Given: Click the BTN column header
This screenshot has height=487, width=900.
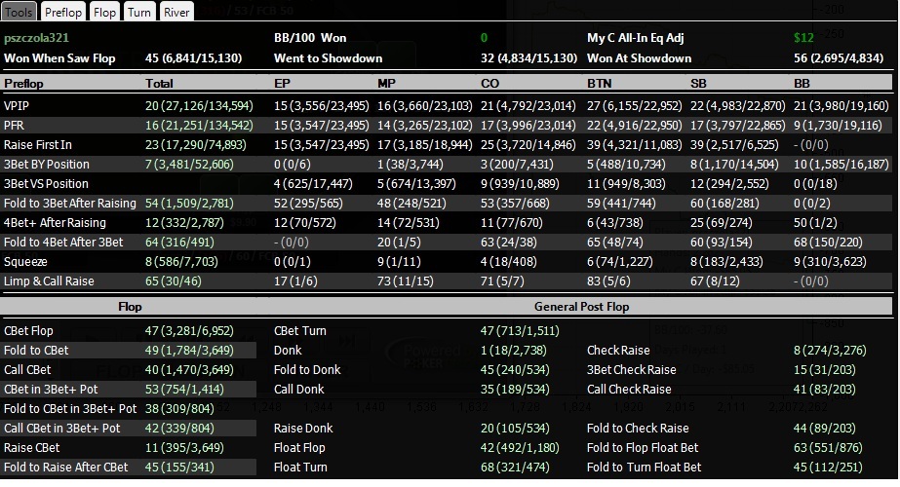Looking at the screenshot, I should (600, 83).
